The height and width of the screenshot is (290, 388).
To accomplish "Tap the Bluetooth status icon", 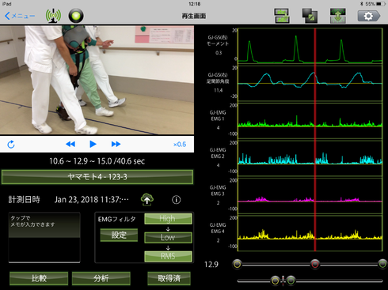I will pyautogui.click(x=362, y=4).
